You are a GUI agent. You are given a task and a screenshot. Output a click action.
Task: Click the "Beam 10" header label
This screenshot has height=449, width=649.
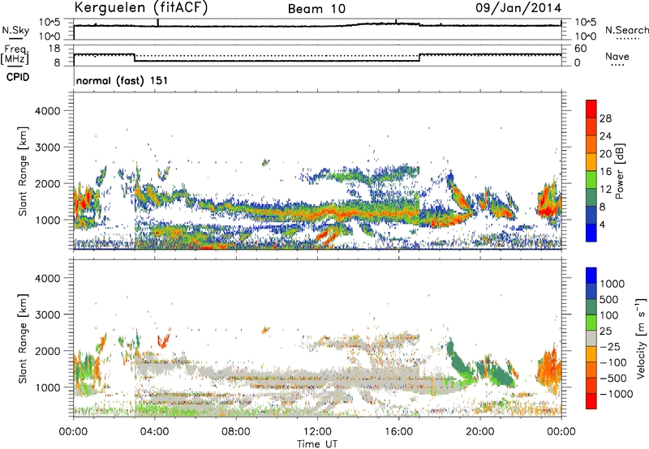click(x=316, y=9)
